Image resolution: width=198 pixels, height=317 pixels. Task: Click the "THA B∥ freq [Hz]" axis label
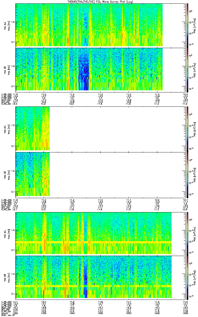pos(7,70)
